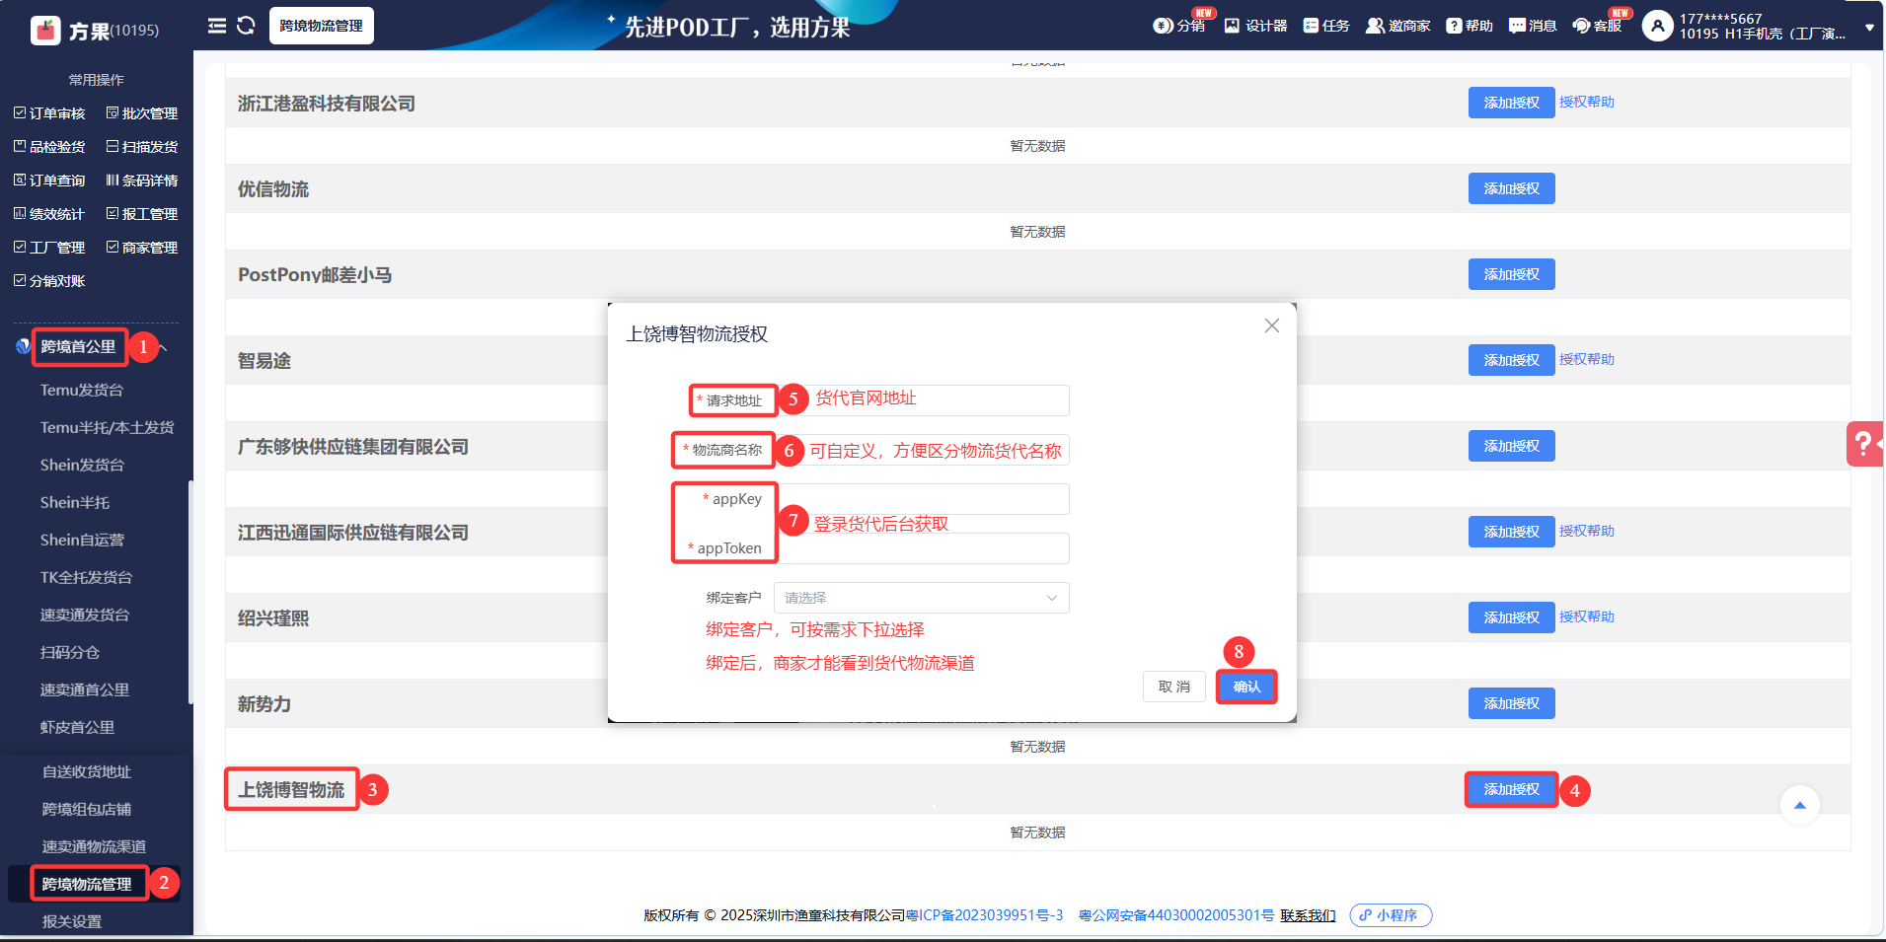
Task: Add authorization for 优信物流
Action: click(x=1511, y=188)
